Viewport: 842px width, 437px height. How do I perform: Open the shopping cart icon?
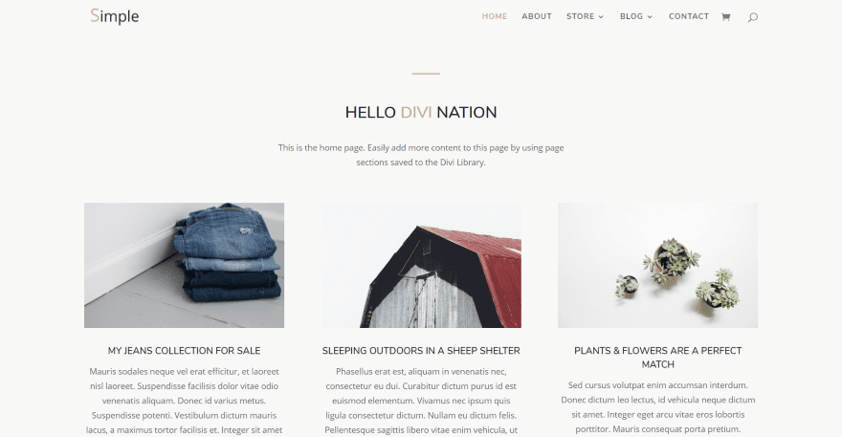(x=725, y=16)
